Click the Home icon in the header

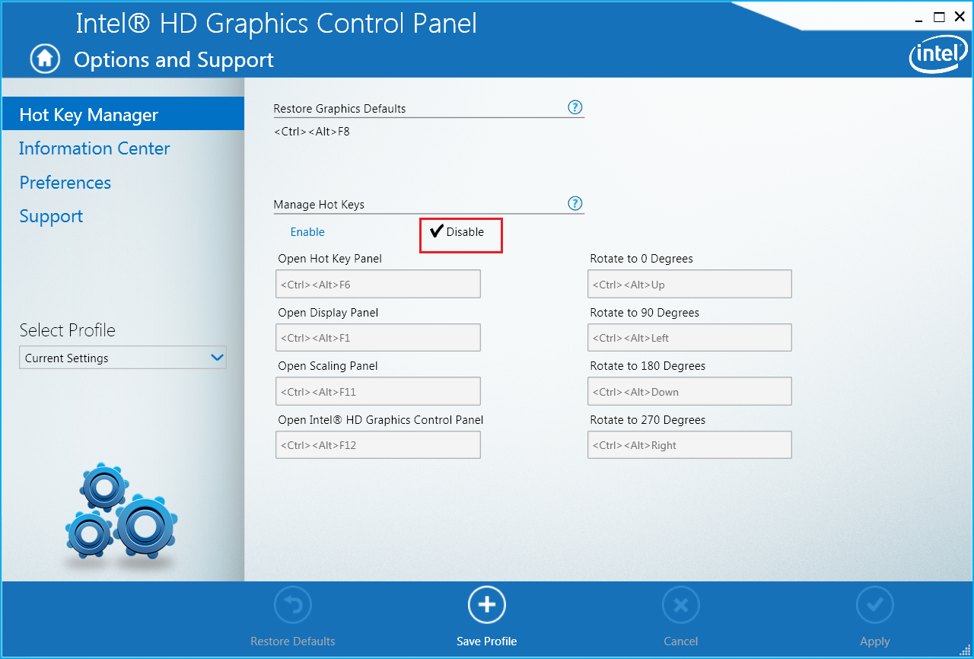click(x=45, y=59)
